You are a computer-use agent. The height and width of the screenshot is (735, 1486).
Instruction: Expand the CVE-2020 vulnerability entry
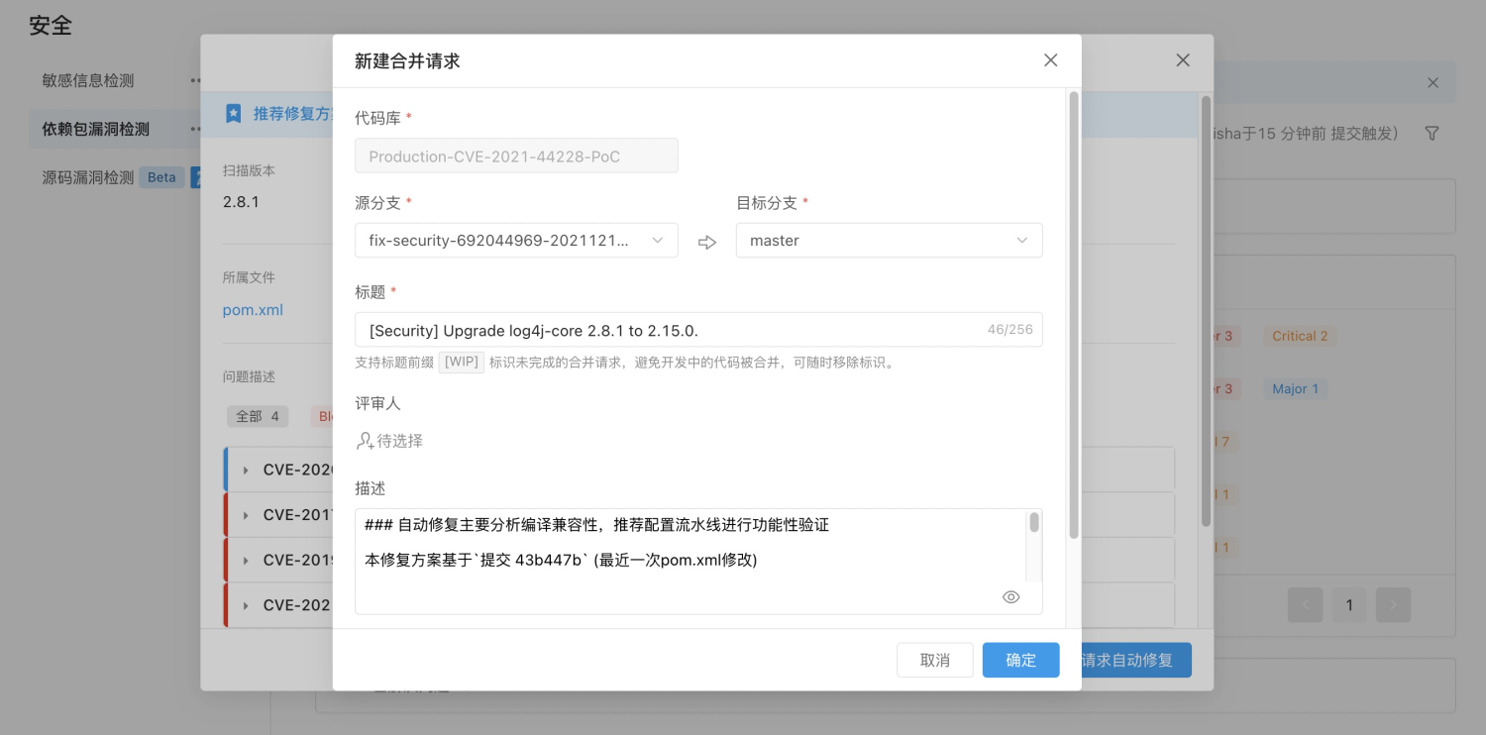pyautogui.click(x=245, y=469)
